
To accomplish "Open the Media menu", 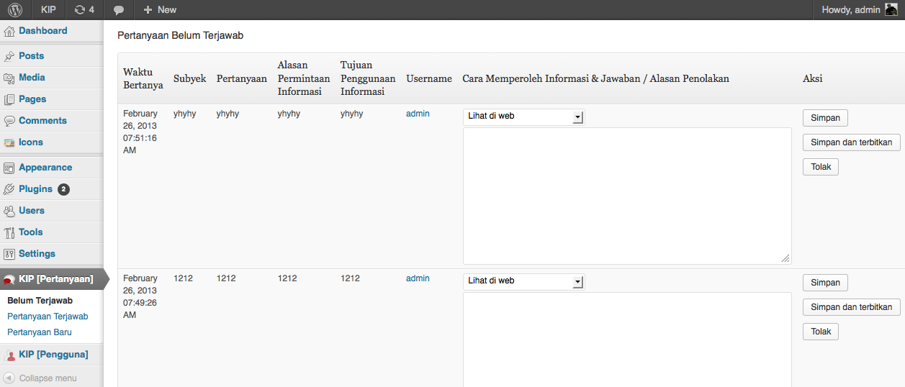I will pyautogui.click(x=32, y=78).
